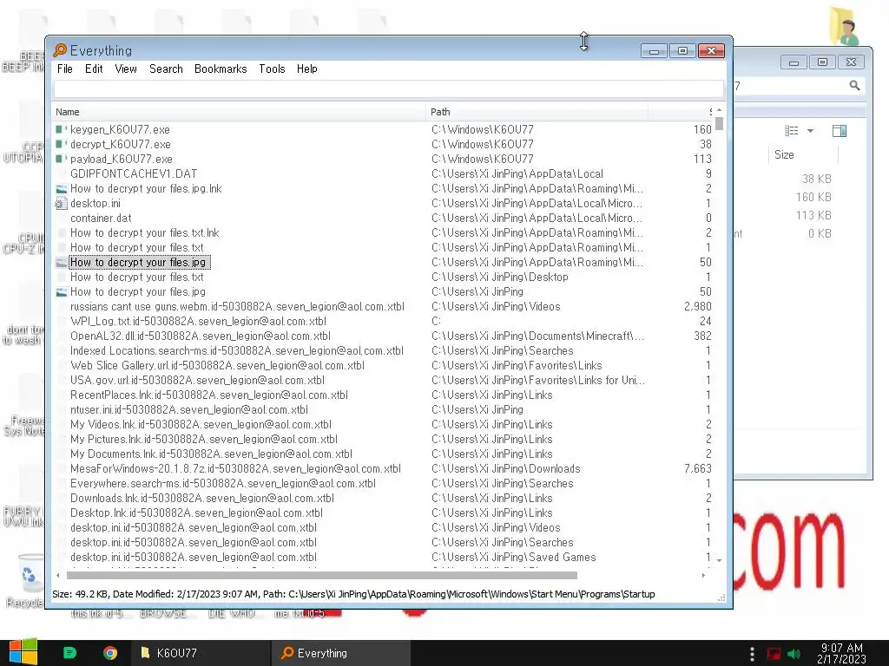Select russians cant use guns.webm encrypted file
The image size is (889, 666).
[237, 306]
